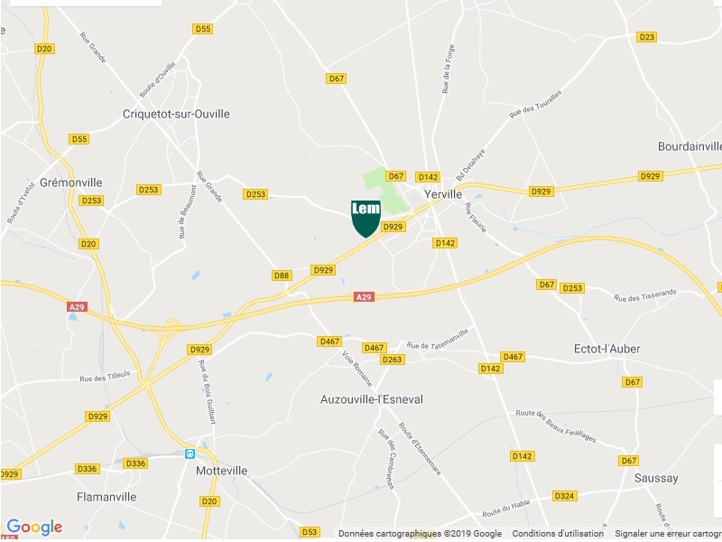Click the Données cartographiques ©2019 Google text

click(420, 533)
